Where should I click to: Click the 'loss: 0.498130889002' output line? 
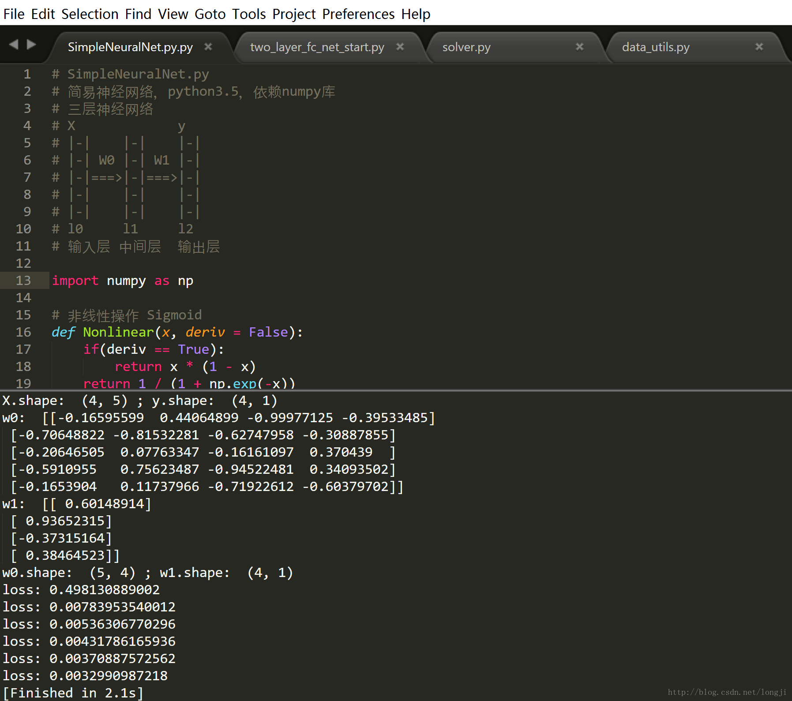coord(81,590)
